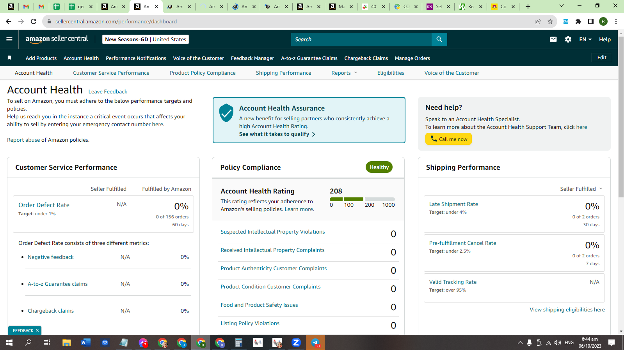Close the FEEDBACK tab with its X
Screen dimensions: 624x350
[x=37, y=331]
